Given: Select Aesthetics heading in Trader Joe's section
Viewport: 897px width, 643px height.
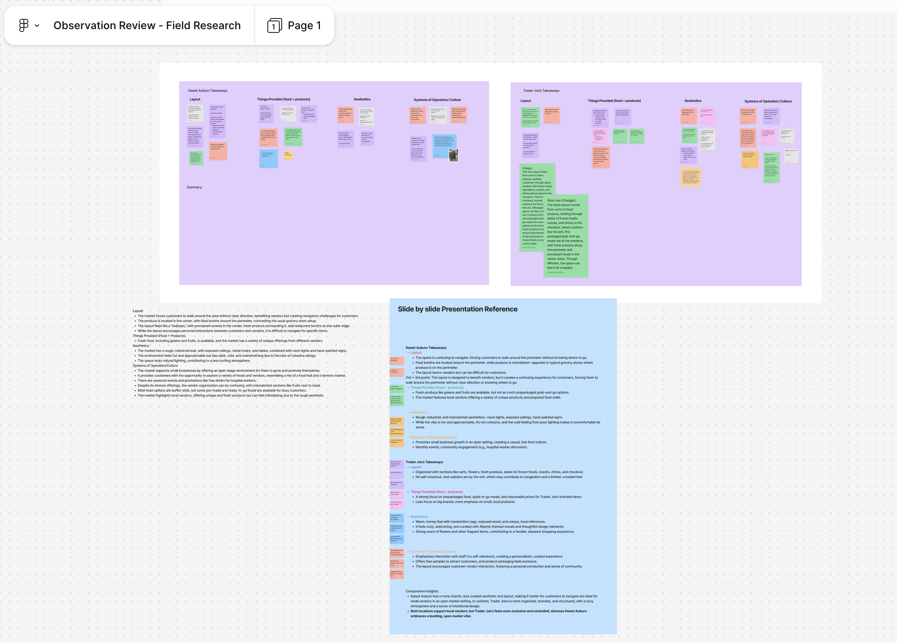Looking at the screenshot, I should (692, 101).
